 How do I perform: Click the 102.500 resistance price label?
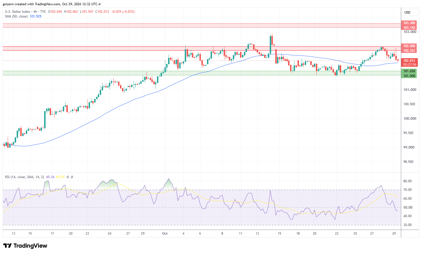click(409, 46)
